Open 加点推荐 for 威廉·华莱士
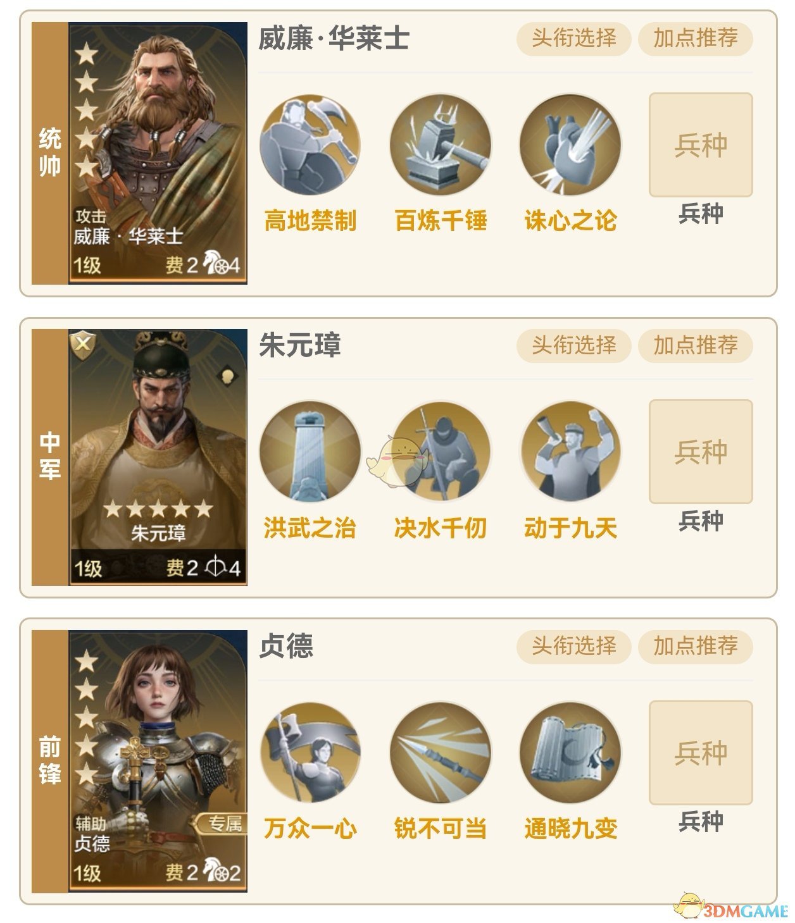 (x=696, y=39)
